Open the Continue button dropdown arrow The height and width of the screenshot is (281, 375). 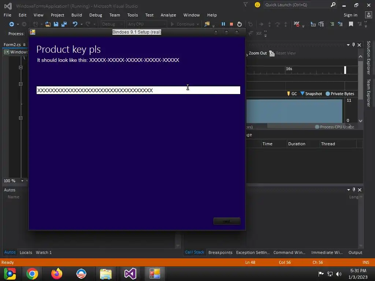[198, 25]
